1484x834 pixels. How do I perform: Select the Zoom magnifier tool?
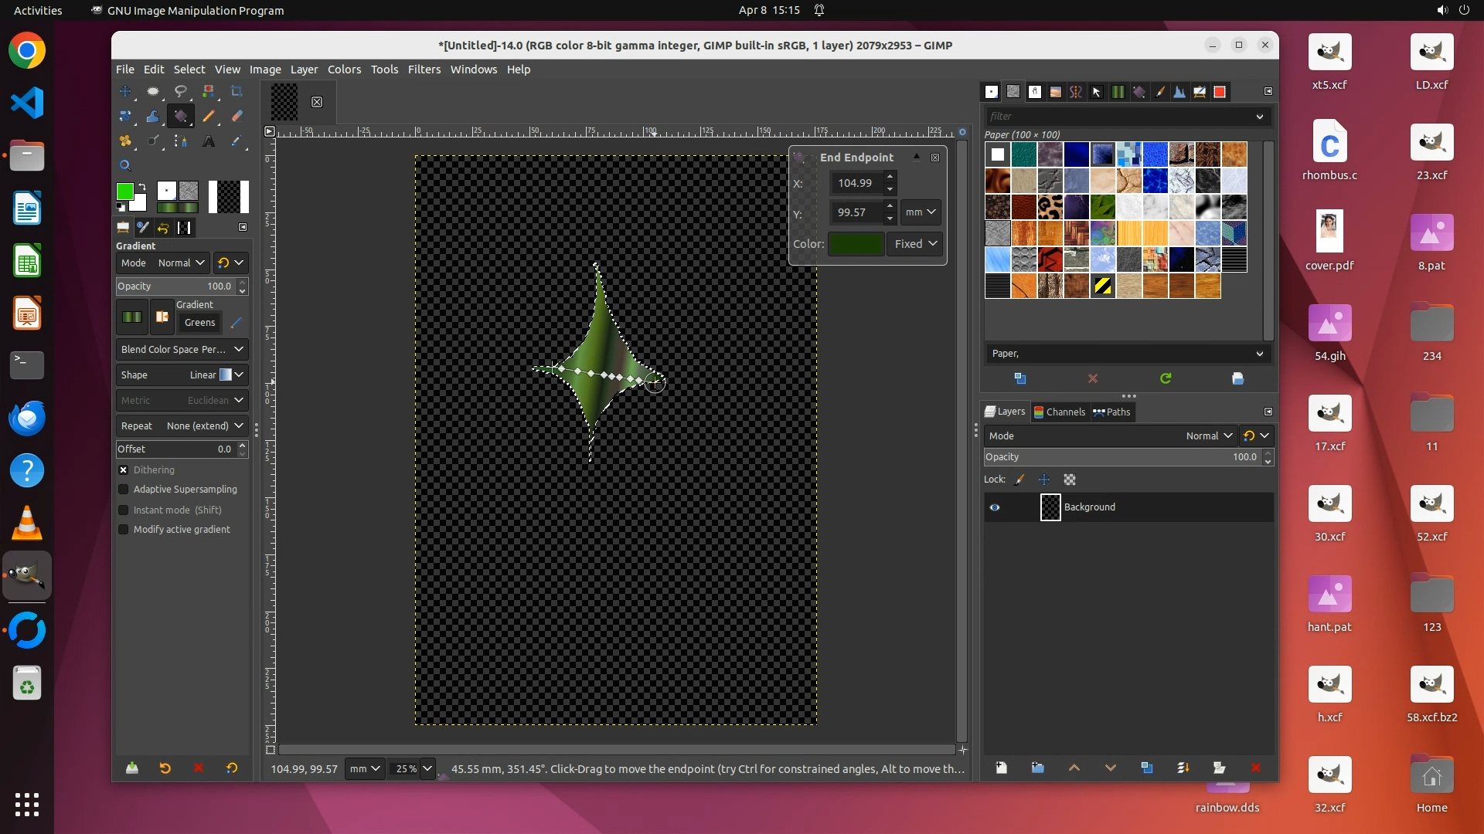pyautogui.click(x=125, y=165)
